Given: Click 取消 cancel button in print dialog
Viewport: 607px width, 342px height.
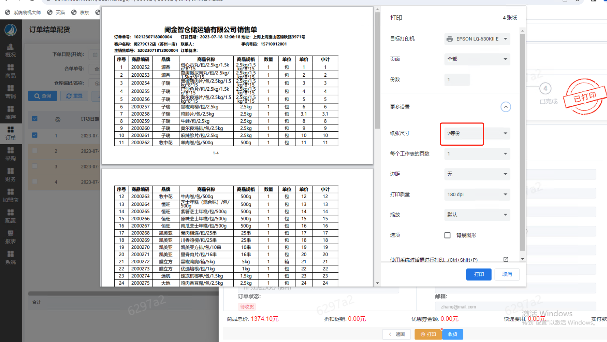Looking at the screenshot, I should click(x=507, y=274).
